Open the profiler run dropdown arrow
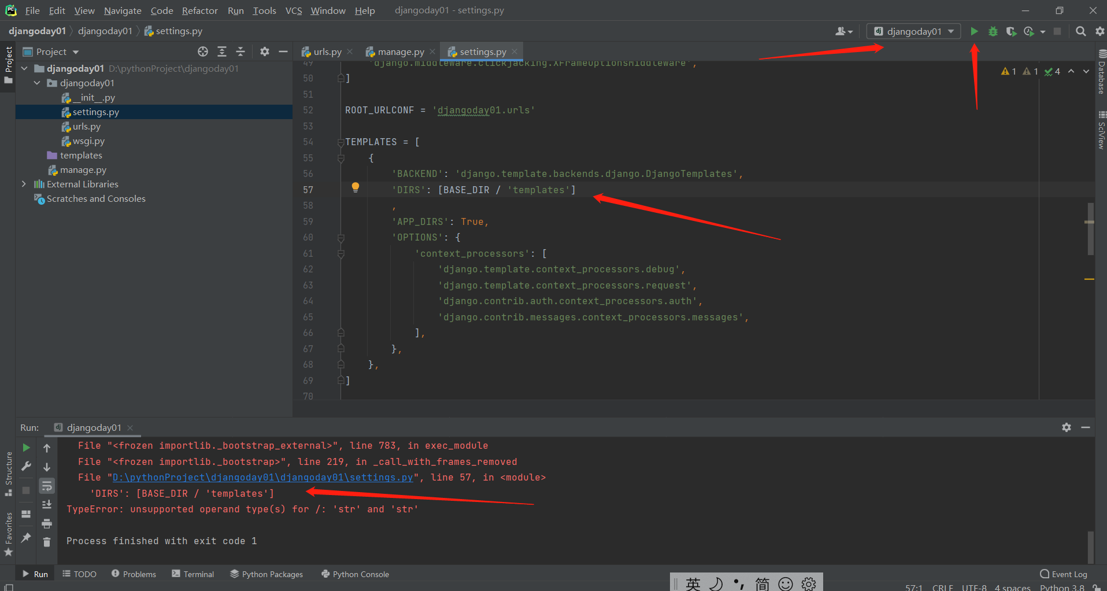The image size is (1107, 591). click(1043, 32)
